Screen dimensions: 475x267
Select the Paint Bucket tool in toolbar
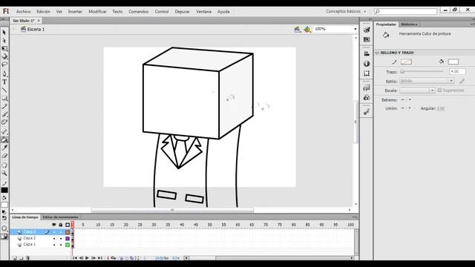(x=4, y=140)
